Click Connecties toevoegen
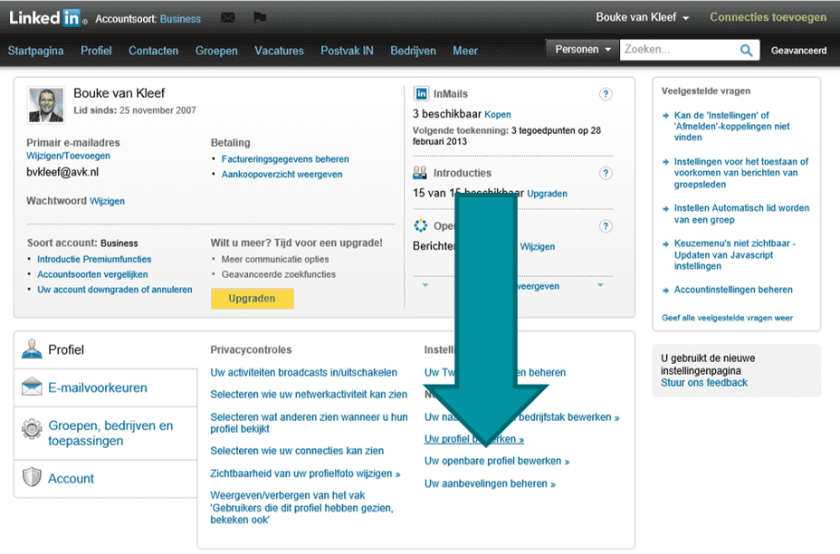The height and width of the screenshot is (554, 840). [768, 17]
